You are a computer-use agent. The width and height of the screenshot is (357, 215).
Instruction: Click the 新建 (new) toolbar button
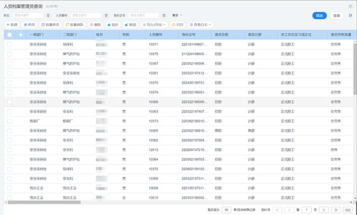click(12, 24)
